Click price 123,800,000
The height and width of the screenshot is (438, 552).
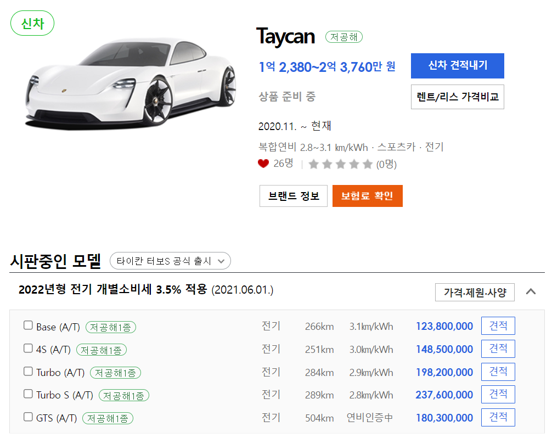pos(444,326)
